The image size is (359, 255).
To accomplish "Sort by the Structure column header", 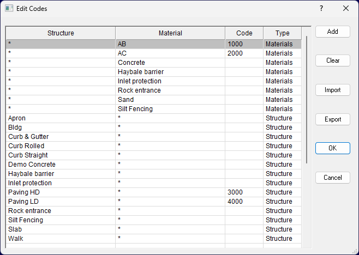I will (x=61, y=33).
